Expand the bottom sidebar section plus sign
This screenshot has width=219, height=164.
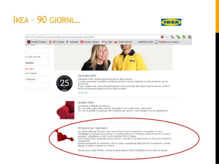click(48, 85)
